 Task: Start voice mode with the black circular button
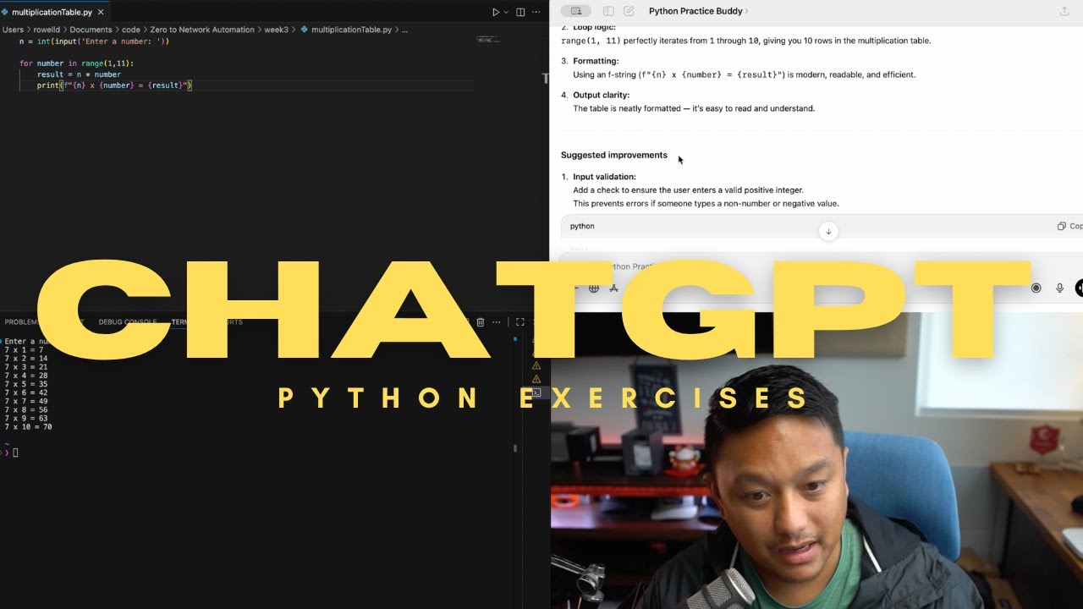tap(1079, 288)
